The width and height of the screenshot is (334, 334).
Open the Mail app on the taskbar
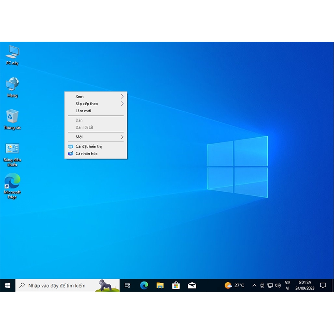tap(192, 285)
